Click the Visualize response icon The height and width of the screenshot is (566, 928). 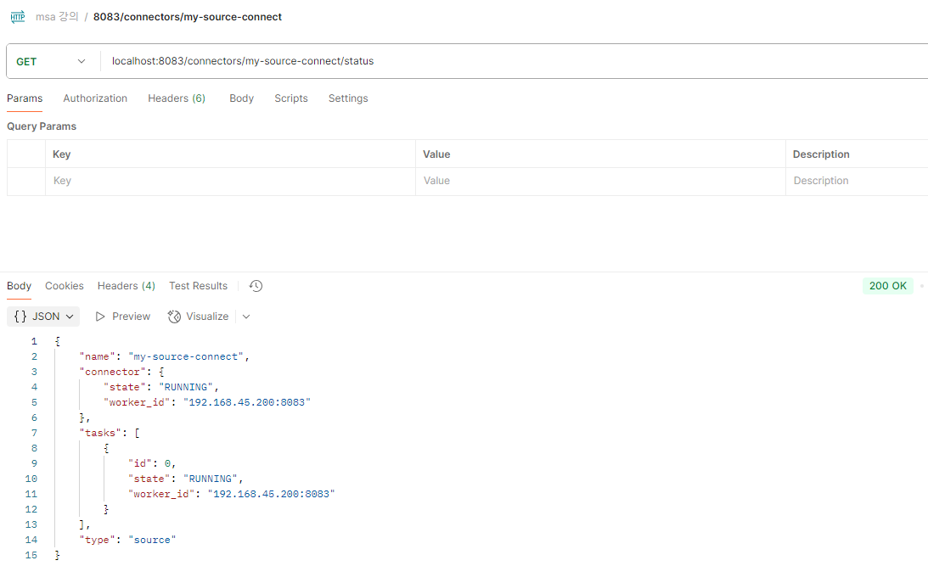click(175, 317)
